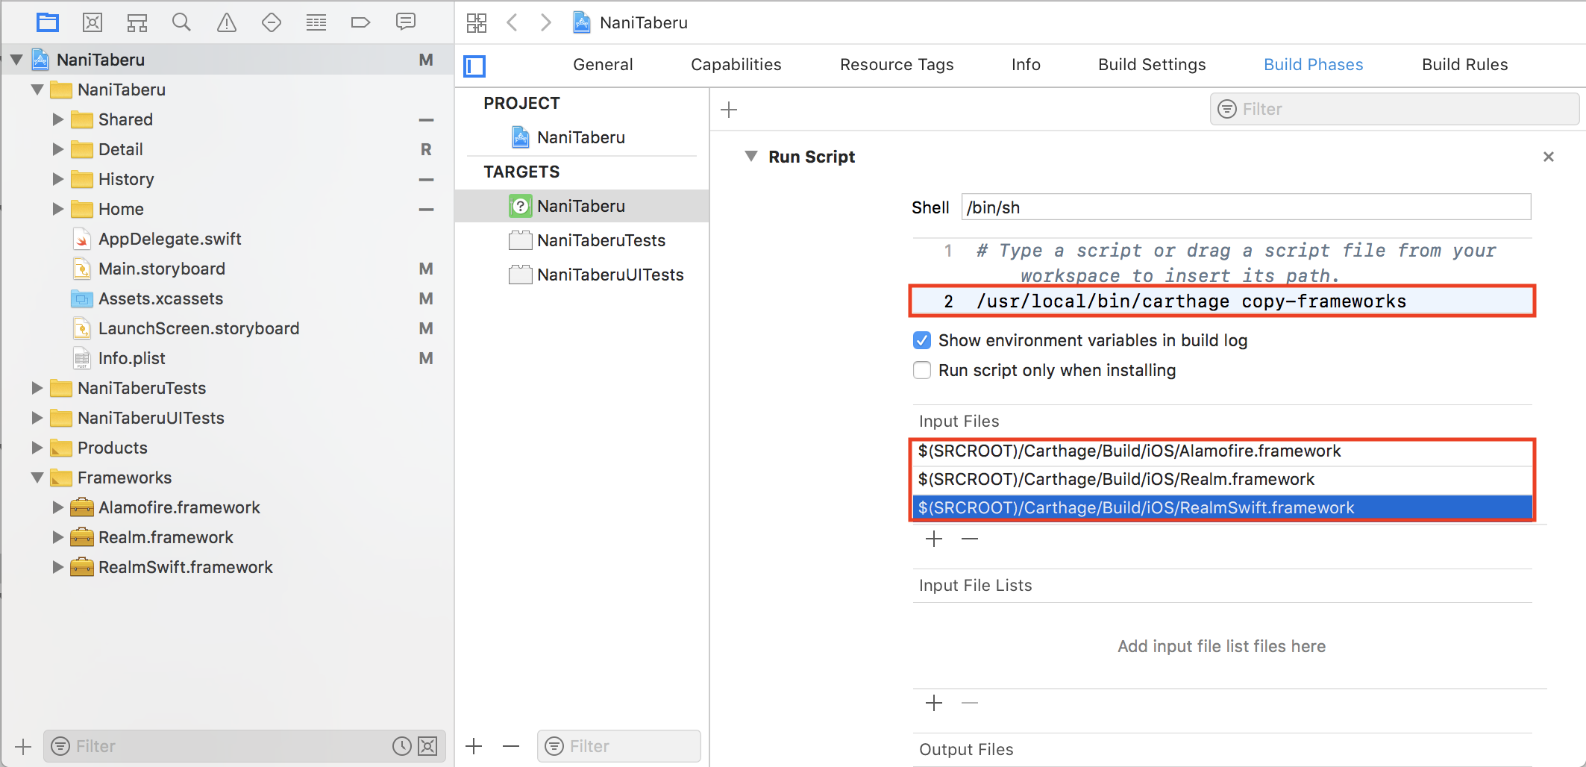The height and width of the screenshot is (767, 1586).
Task: Open the Report navigator speech bubble
Action: pos(406,22)
